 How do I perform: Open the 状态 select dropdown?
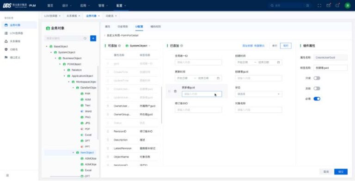(x=258, y=94)
